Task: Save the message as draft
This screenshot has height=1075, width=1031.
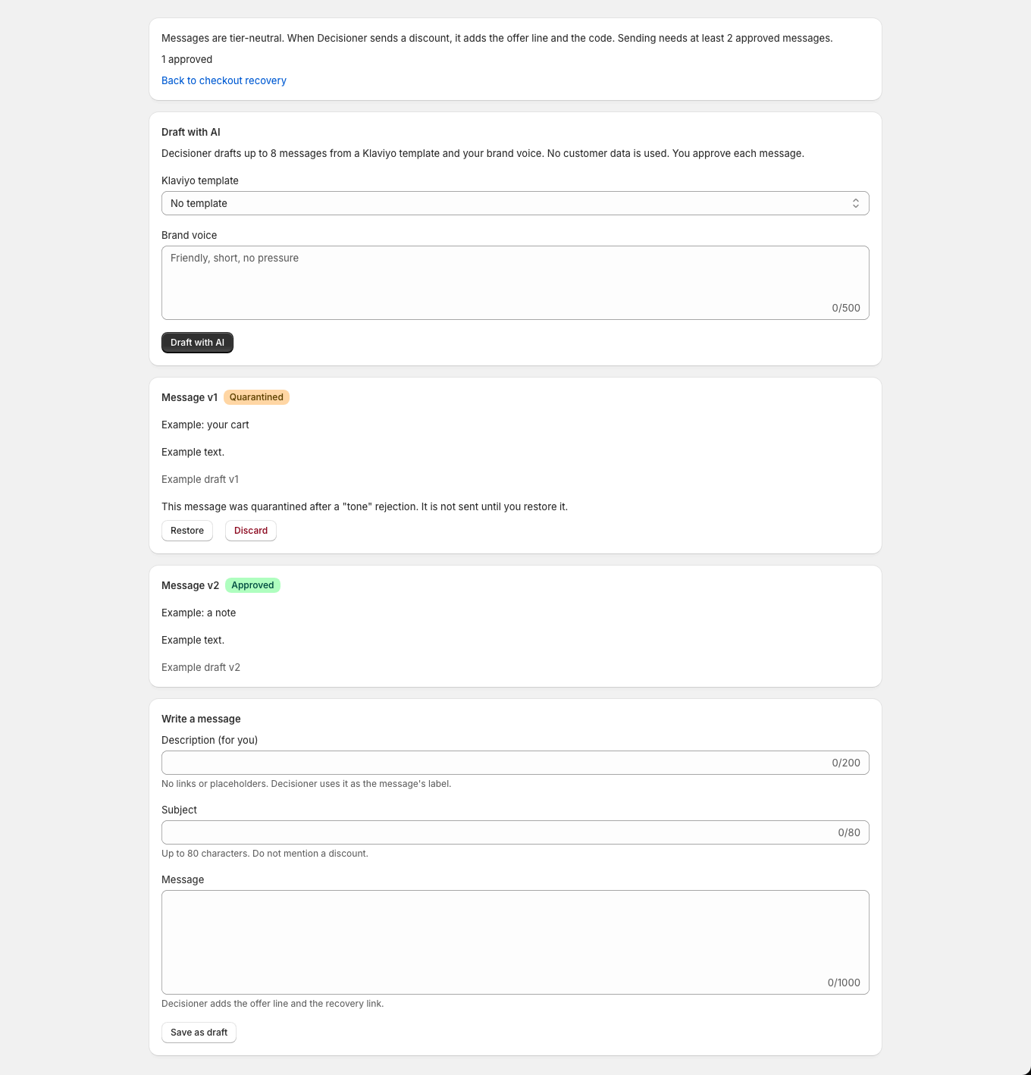Action: tap(199, 1033)
